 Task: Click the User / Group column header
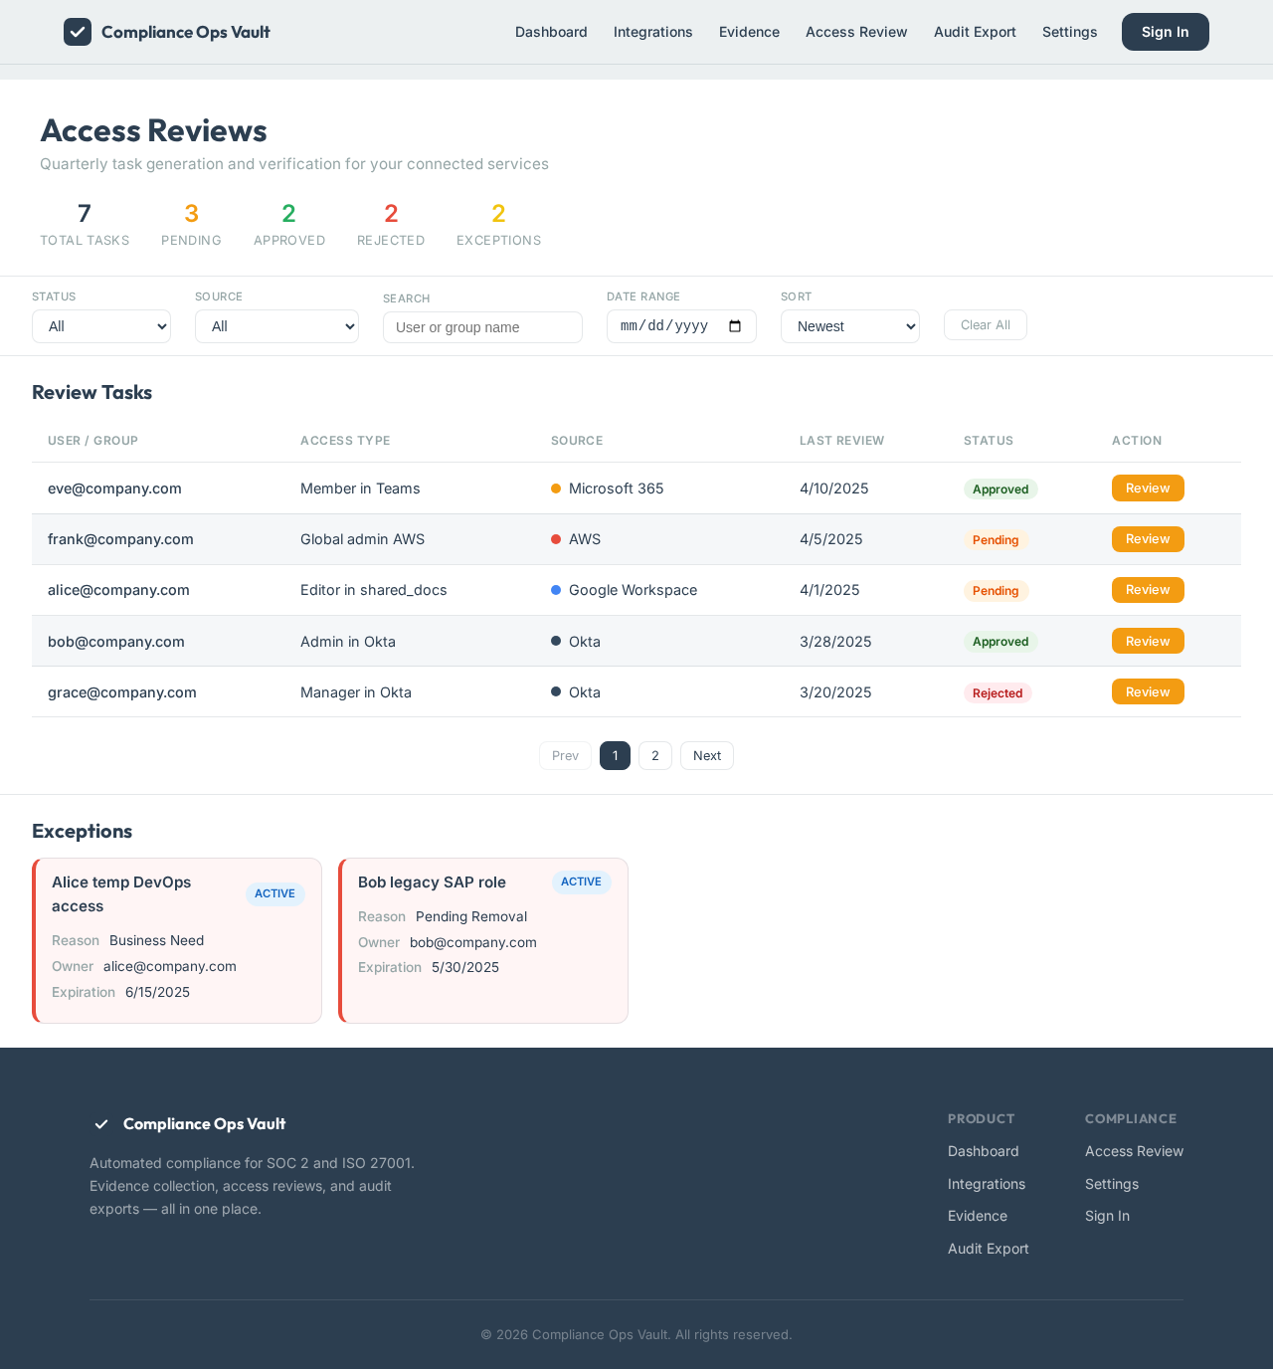[x=92, y=441]
